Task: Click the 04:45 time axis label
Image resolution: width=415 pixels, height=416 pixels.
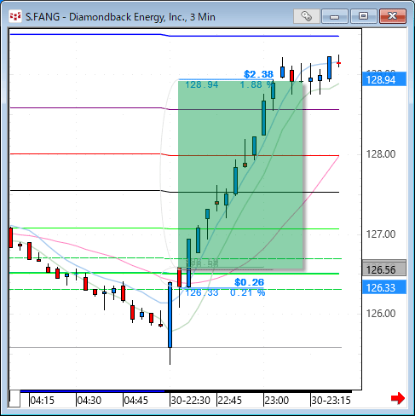Action: [x=136, y=401]
